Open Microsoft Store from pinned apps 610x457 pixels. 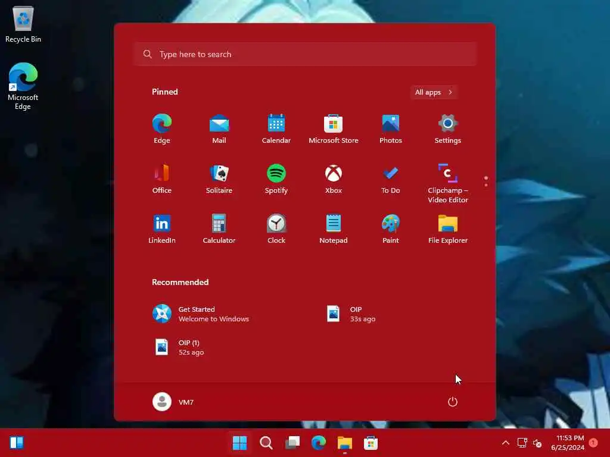[x=334, y=129]
